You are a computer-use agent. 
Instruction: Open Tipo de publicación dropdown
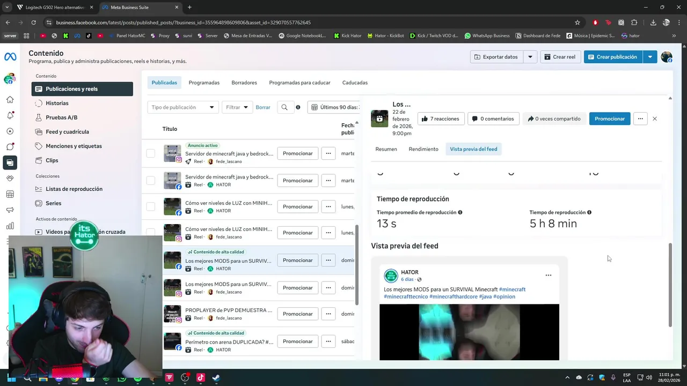(x=183, y=107)
